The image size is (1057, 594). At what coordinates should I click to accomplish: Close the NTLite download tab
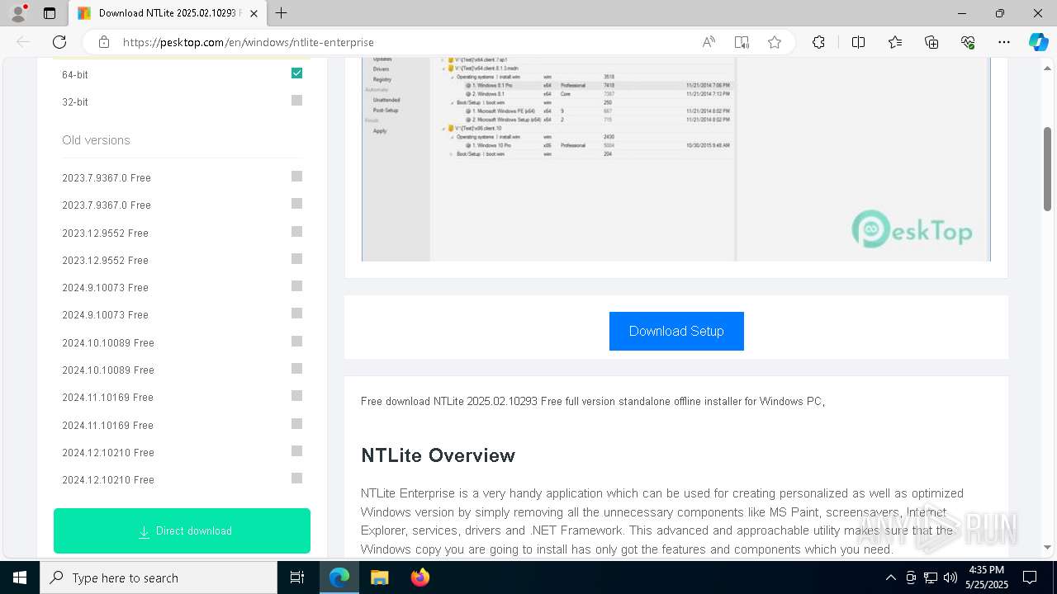[x=254, y=13]
